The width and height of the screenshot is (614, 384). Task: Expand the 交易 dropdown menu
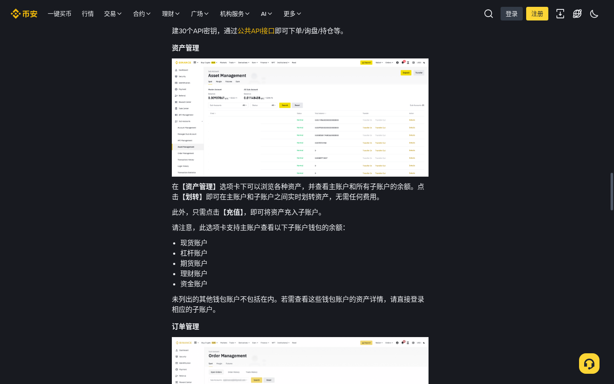[x=113, y=14]
